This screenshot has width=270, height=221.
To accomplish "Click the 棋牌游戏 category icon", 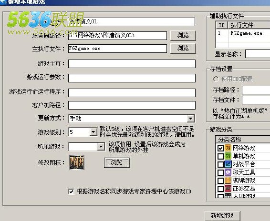I will coord(228,181).
